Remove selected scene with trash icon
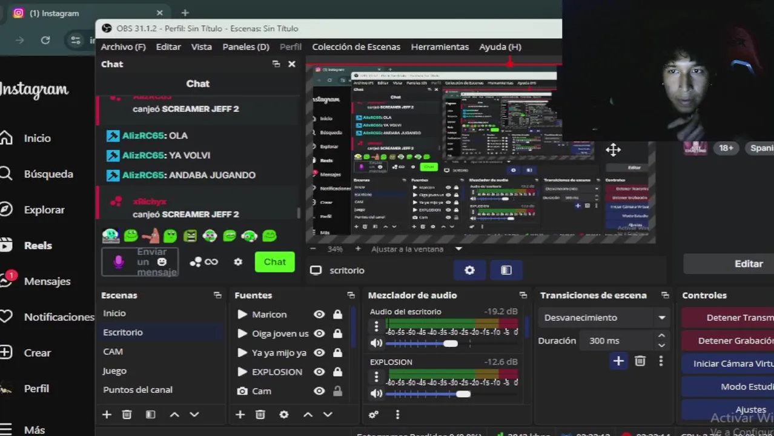Screen dimensions: 774x436 coord(127,414)
